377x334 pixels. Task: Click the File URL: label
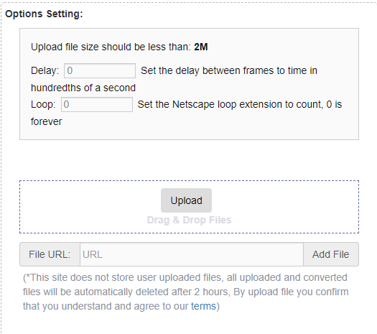50,254
